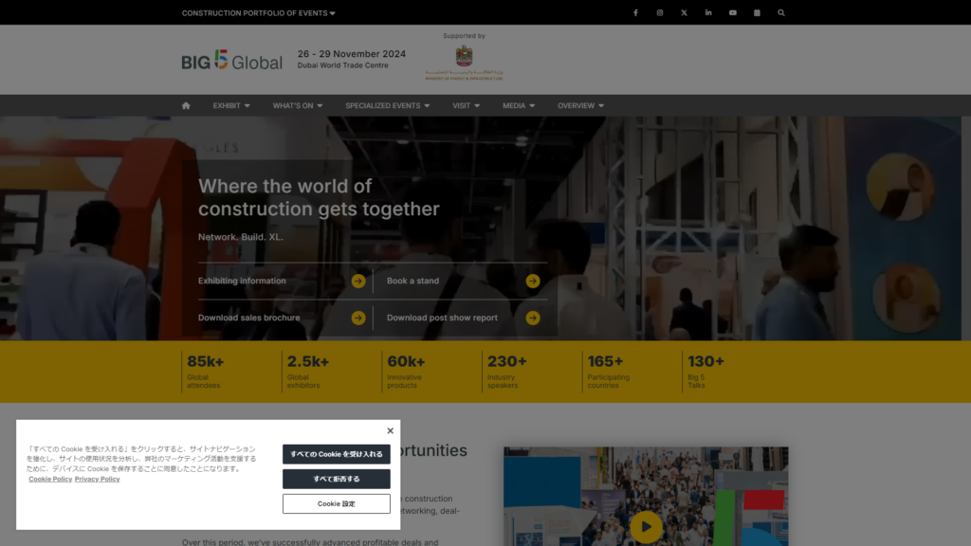Click the Ministry of Energy emblem
Viewport: 971px width, 546px height.
[464, 63]
